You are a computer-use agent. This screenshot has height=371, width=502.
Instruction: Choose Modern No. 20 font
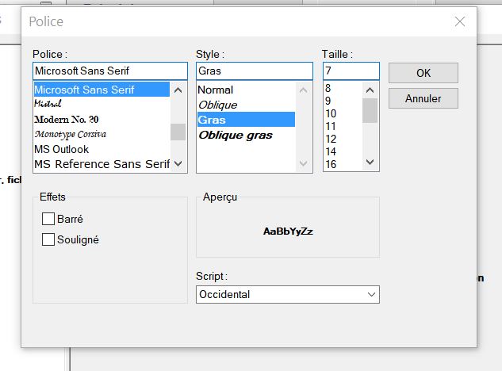(67, 119)
